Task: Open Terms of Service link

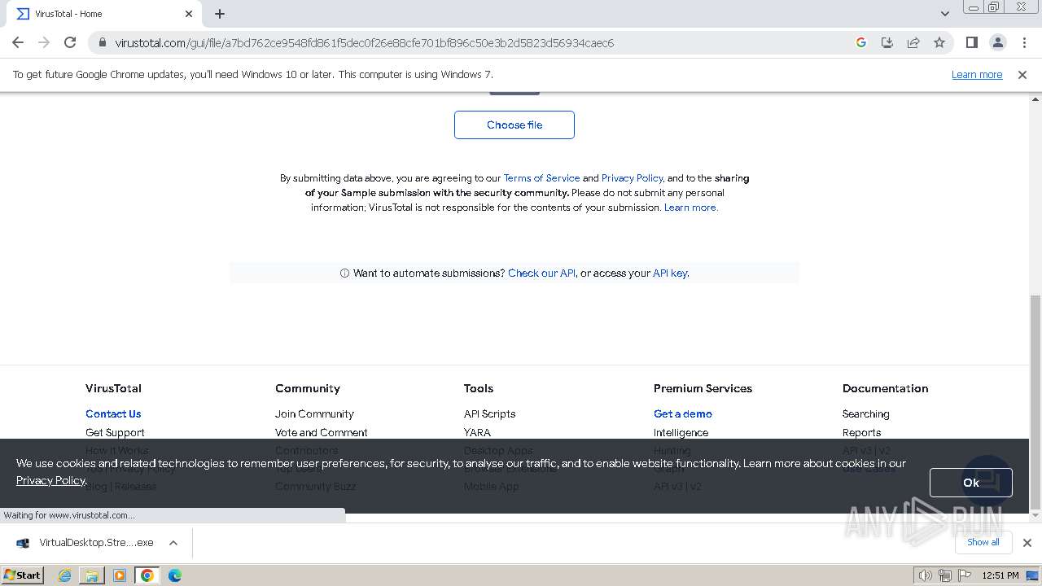Action: 541,177
